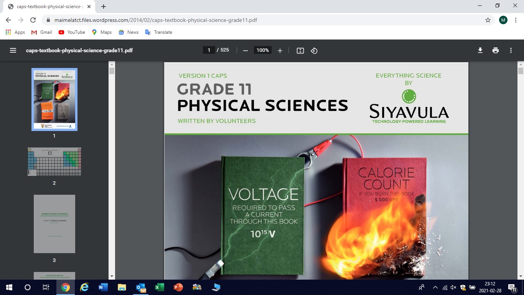Open a new browser tab
This screenshot has width=524, height=295.
104,7
